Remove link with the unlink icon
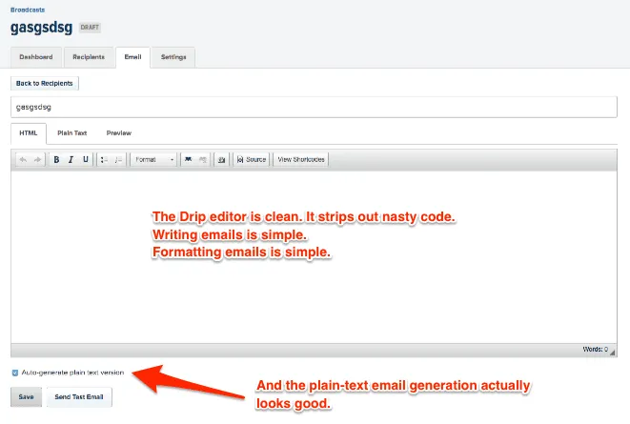This screenshot has height=424, width=630. coord(202,160)
